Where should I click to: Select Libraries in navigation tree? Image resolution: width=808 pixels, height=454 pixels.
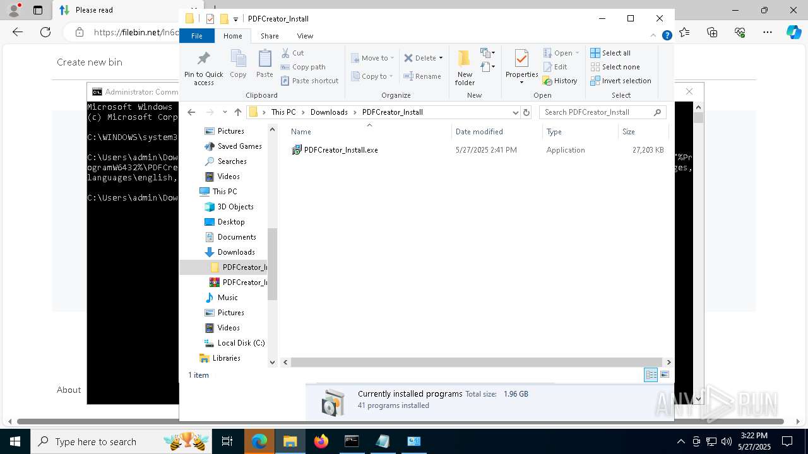click(x=226, y=358)
